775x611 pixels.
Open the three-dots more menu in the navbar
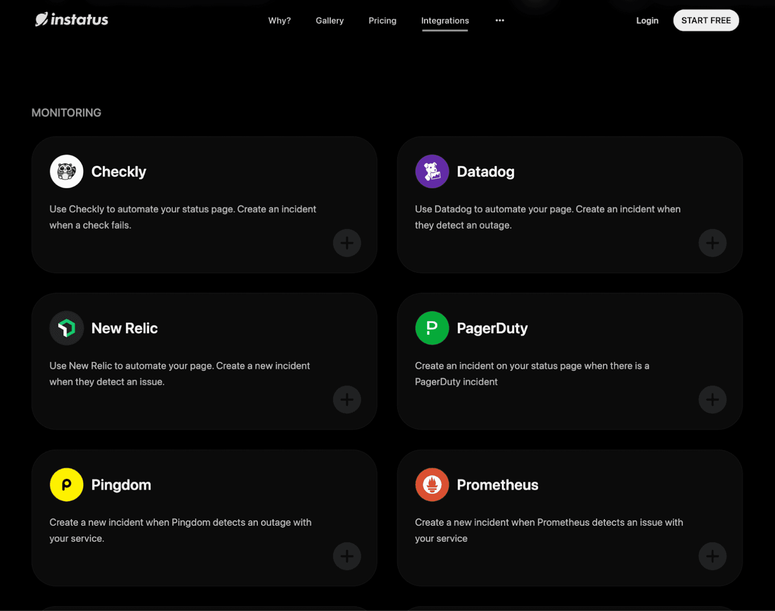(500, 20)
